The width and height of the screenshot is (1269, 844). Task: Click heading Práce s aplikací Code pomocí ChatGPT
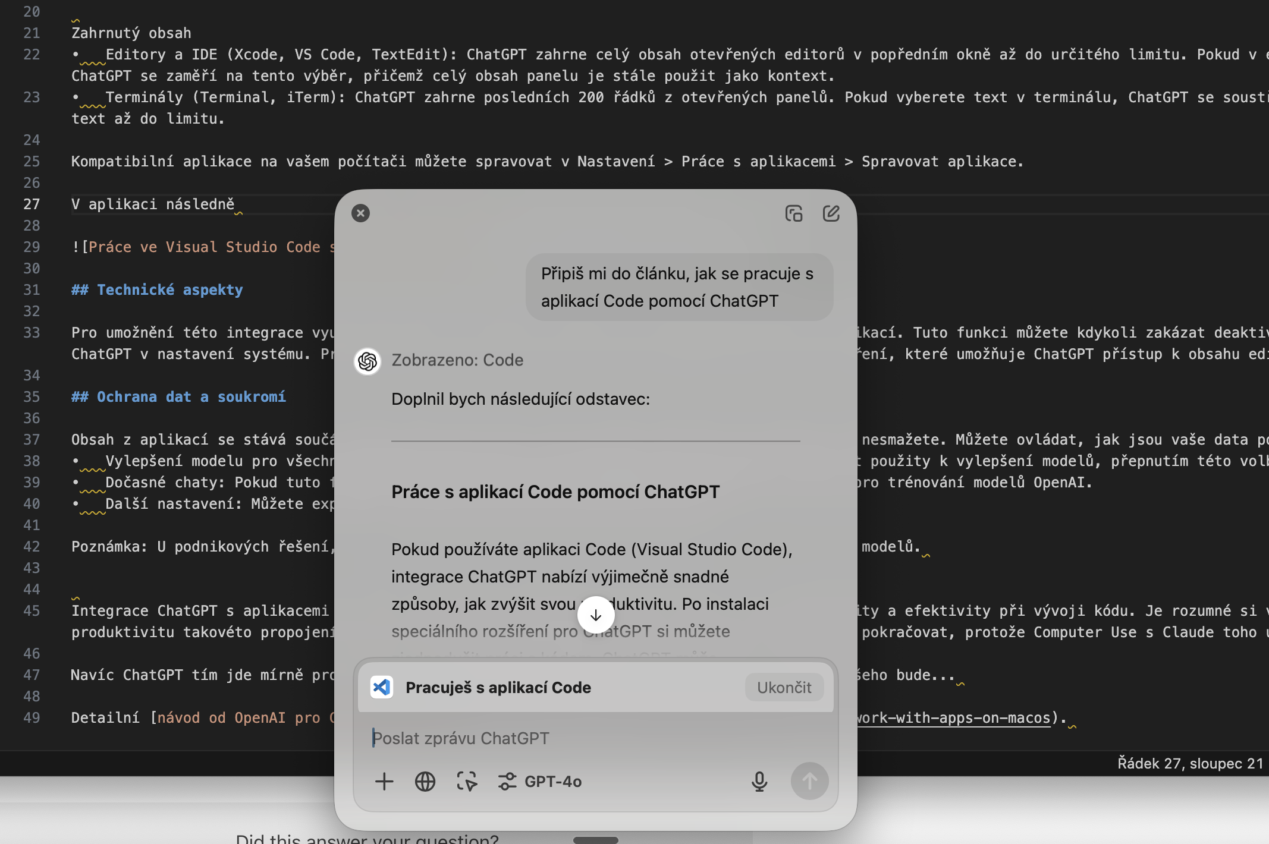[x=555, y=492]
